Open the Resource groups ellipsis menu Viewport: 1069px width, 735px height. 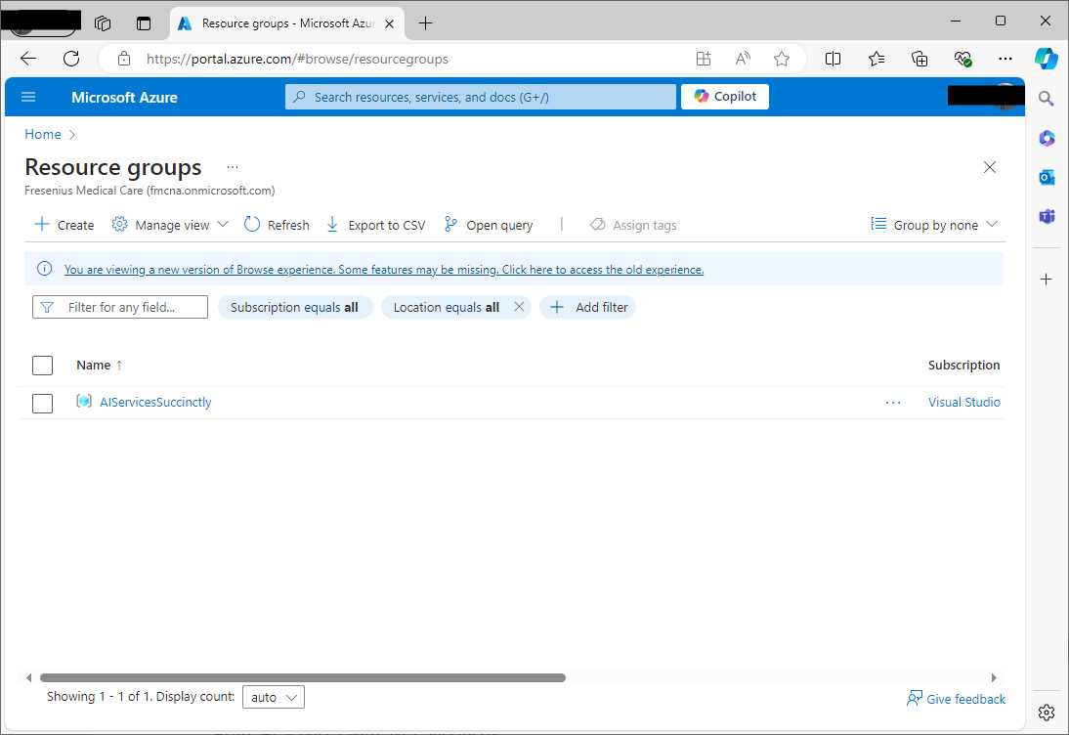(233, 167)
